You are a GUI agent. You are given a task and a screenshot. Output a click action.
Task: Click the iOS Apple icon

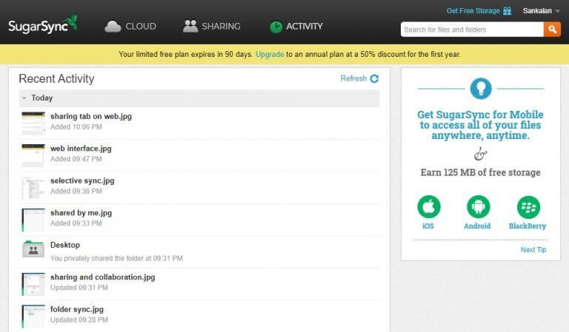429,207
